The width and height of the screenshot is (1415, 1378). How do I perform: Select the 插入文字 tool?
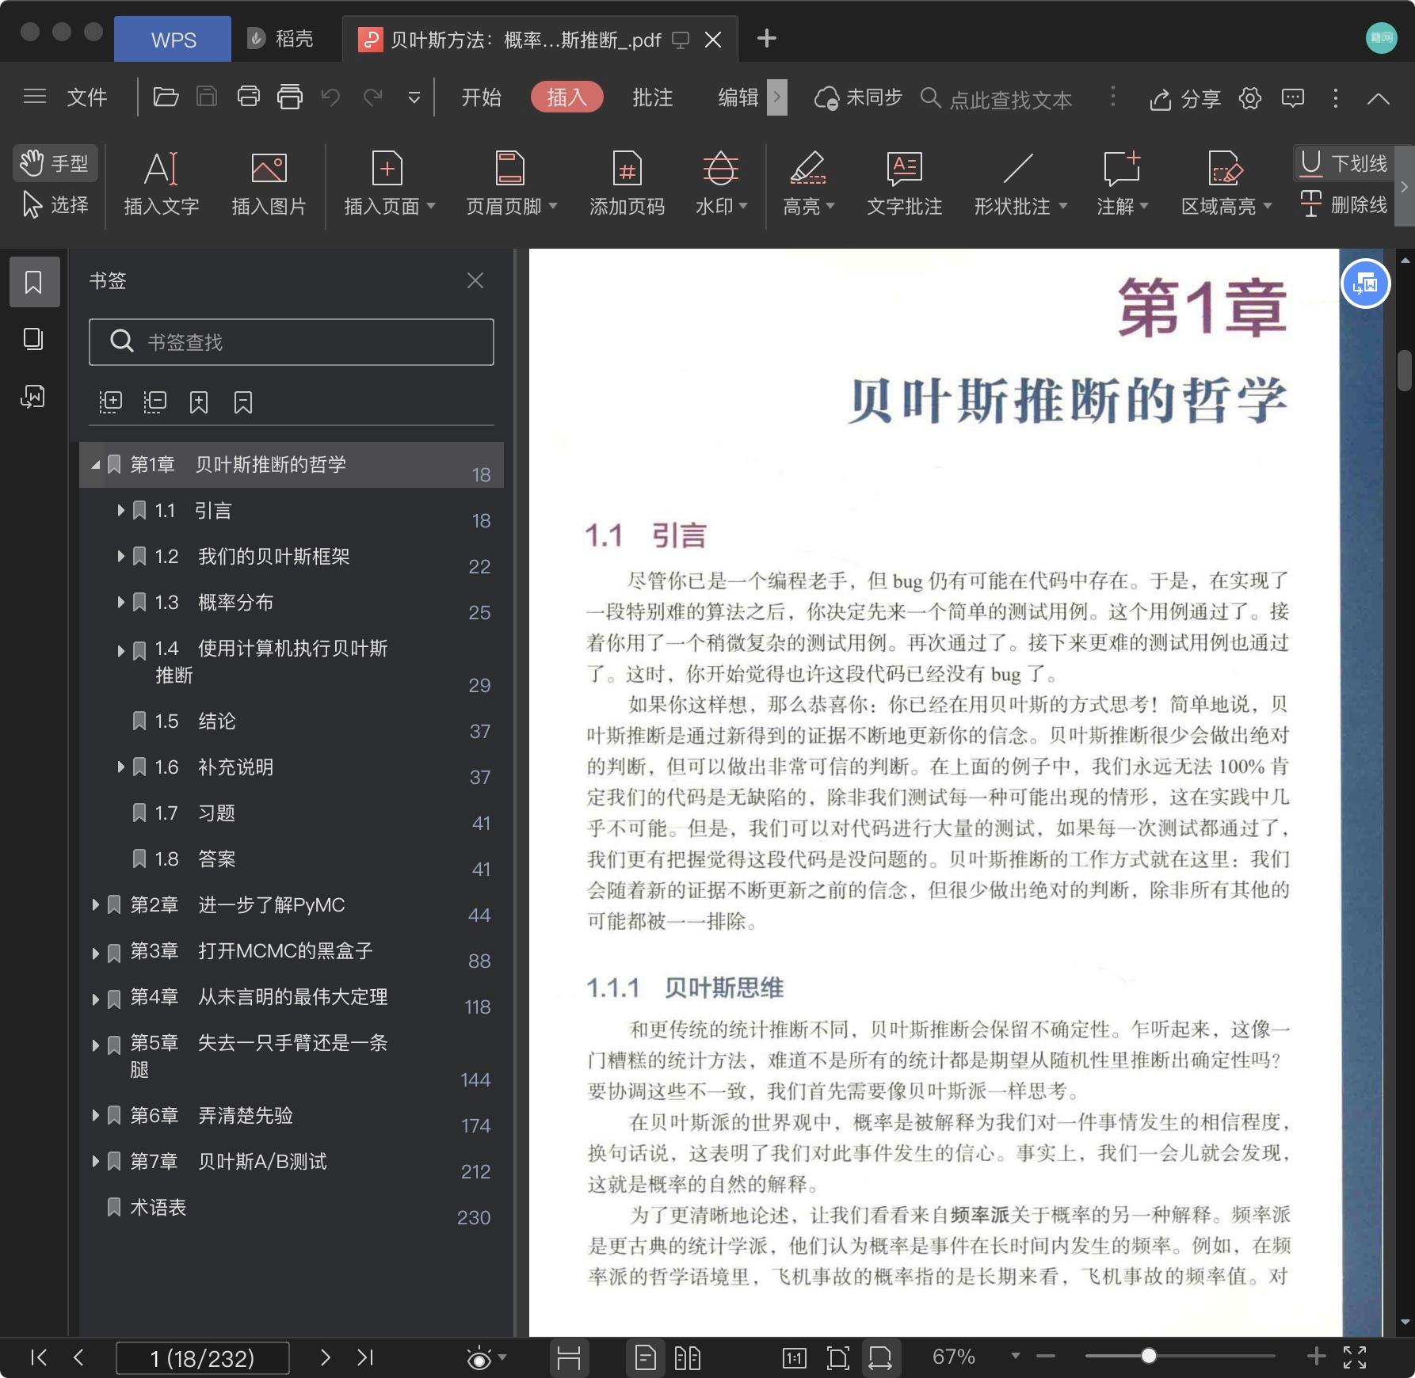(162, 184)
